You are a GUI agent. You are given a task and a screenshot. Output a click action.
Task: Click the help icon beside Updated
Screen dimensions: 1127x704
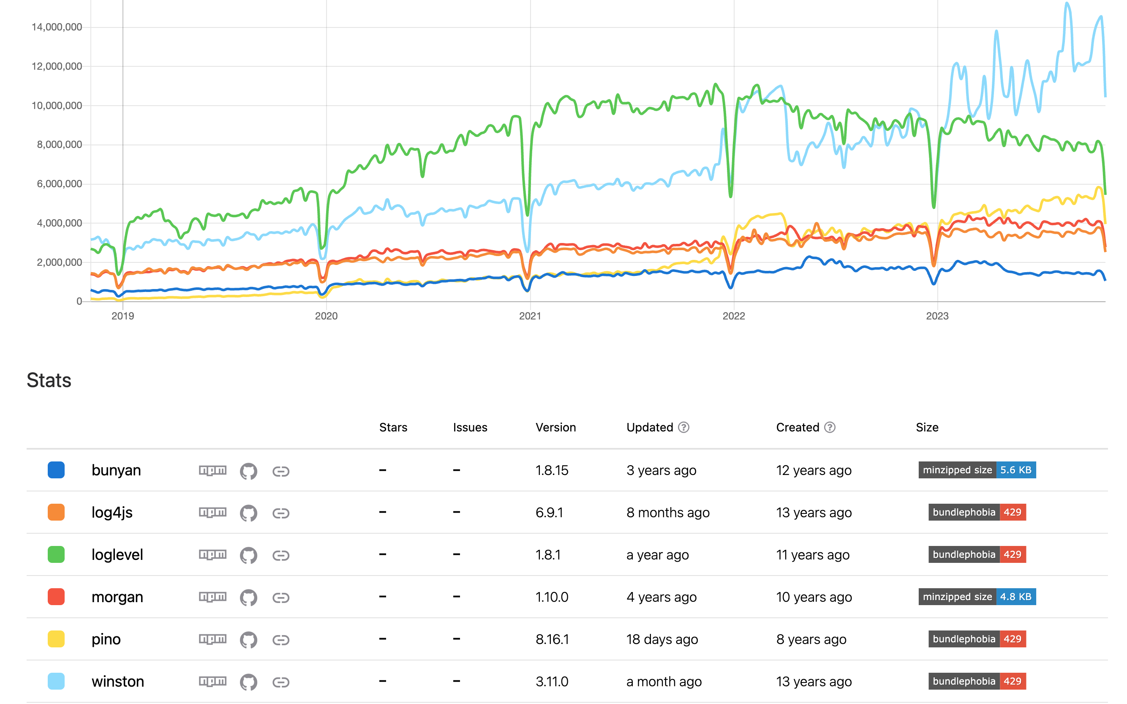pyautogui.click(x=683, y=428)
